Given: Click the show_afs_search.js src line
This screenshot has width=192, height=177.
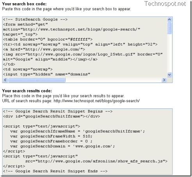Looking at the screenshot, I should pos(96,161).
